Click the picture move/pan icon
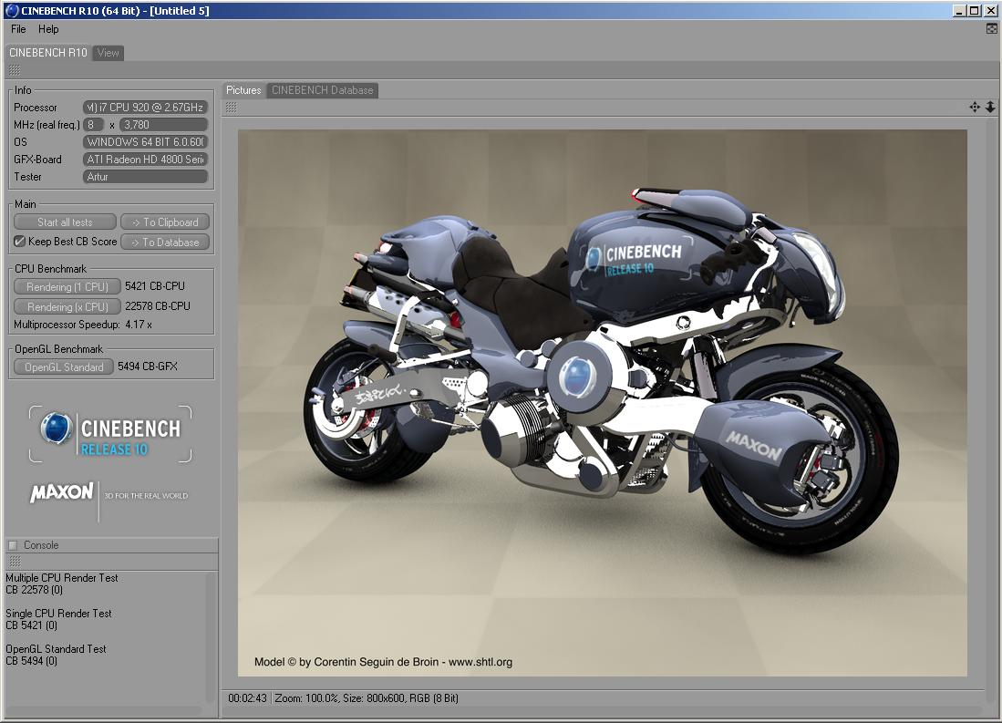The image size is (1002, 723). (x=975, y=108)
